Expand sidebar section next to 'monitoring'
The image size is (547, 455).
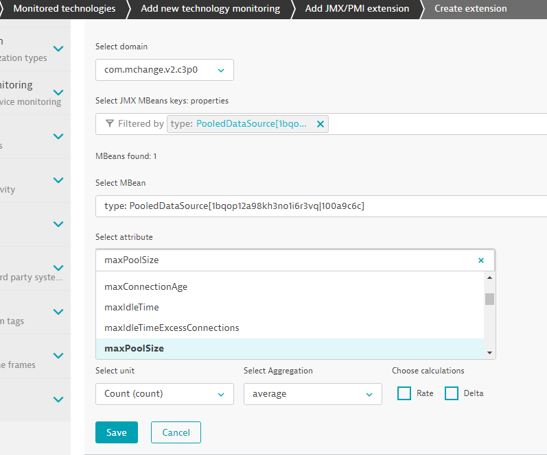click(58, 93)
